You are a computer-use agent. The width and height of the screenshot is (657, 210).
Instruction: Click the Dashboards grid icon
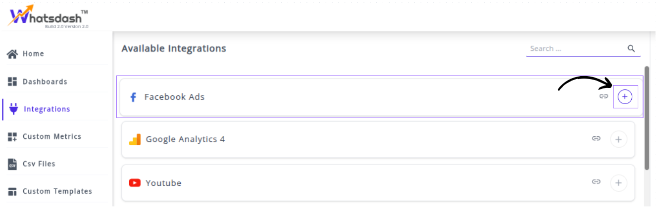13,82
